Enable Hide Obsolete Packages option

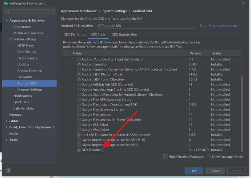click(166, 157)
